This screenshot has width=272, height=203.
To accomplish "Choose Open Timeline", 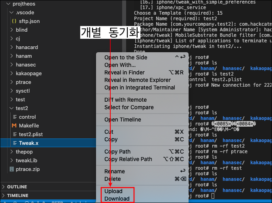I will pyautogui.click(x=142, y=120).
